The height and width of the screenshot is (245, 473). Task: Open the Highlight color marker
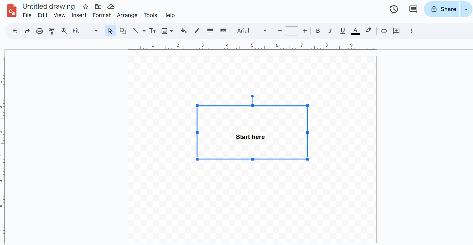(368, 30)
